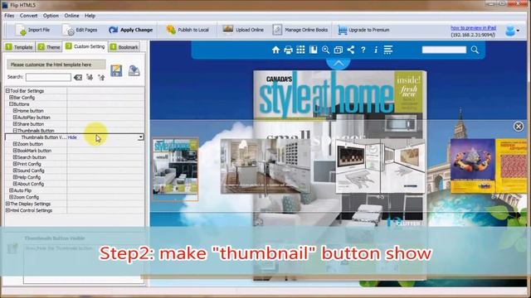The image size is (531, 298).
Task: Expand the Print Config node
Action: [15, 164]
